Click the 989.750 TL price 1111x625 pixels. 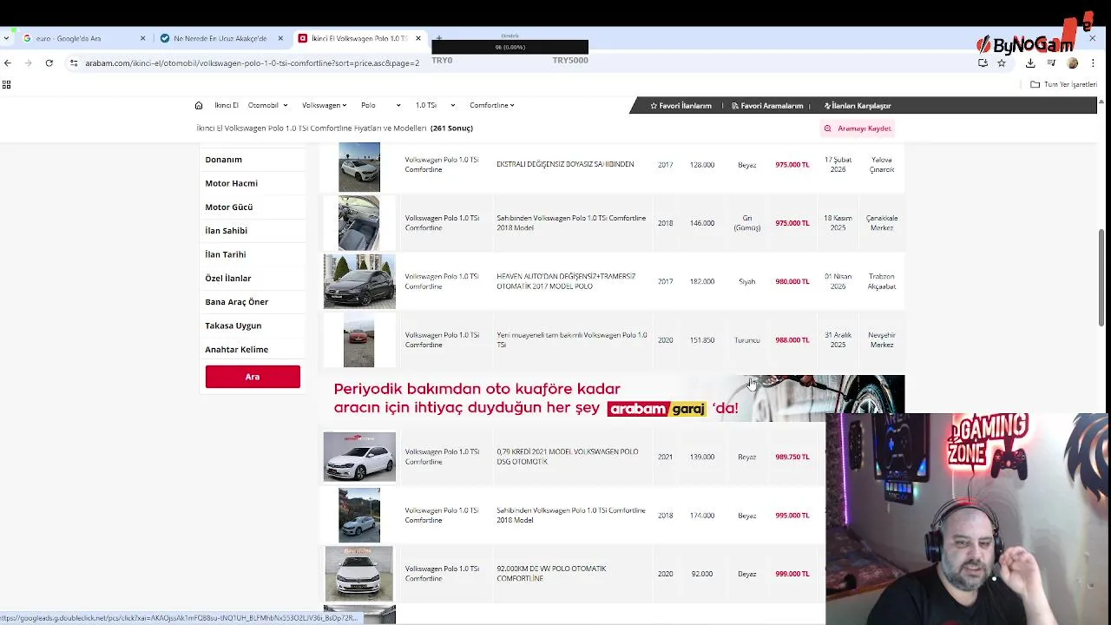point(792,457)
